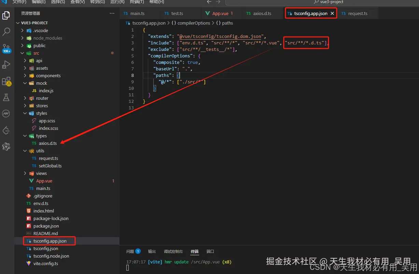
Task: Close the tsconfig.app.json tab
Action: 332,13
